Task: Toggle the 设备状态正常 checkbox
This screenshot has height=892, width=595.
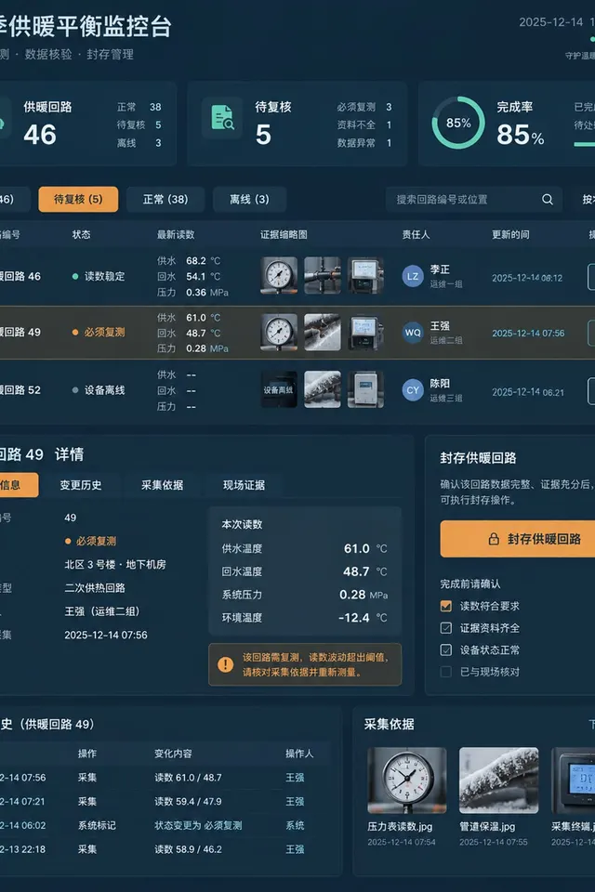Action: (446, 649)
